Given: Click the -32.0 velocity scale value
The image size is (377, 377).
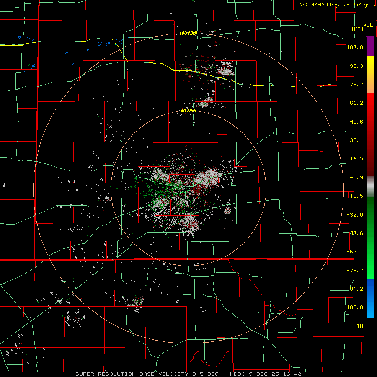Looking at the screenshot, I should 355,215.
